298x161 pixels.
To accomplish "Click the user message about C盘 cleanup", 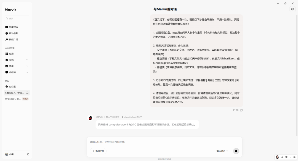I will coord(196,61).
